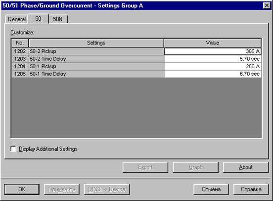Click the Применить button
273x201 pixels.
tap(62, 189)
